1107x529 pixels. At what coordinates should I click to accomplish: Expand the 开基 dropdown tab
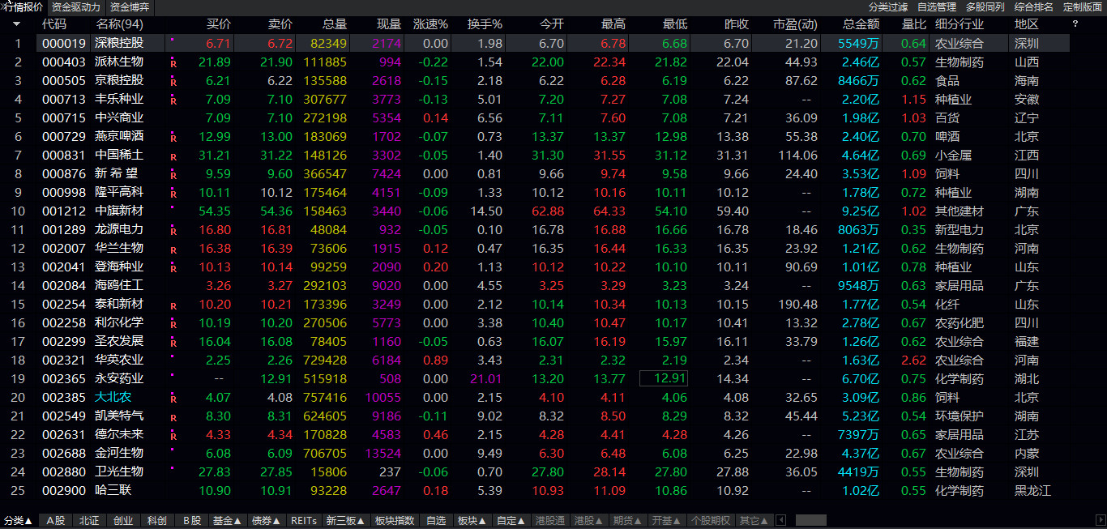pos(666,520)
